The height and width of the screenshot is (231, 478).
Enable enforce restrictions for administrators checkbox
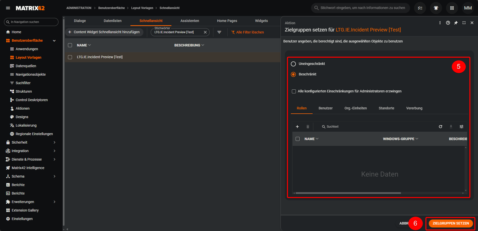point(294,91)
